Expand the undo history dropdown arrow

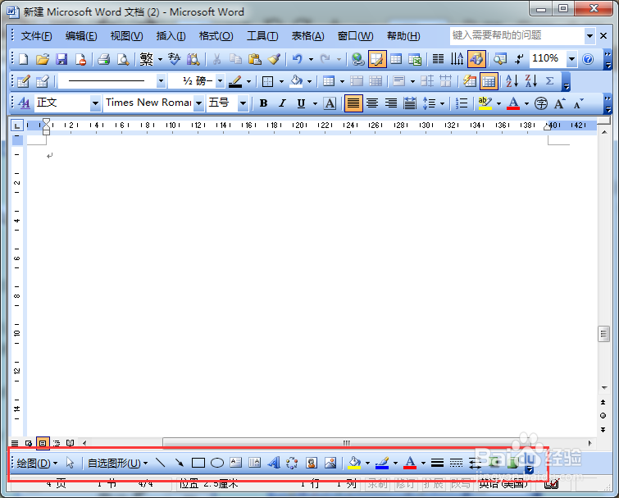311,59
